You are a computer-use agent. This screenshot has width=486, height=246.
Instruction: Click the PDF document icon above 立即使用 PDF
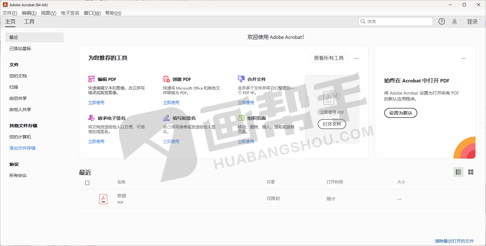point(332,98)
